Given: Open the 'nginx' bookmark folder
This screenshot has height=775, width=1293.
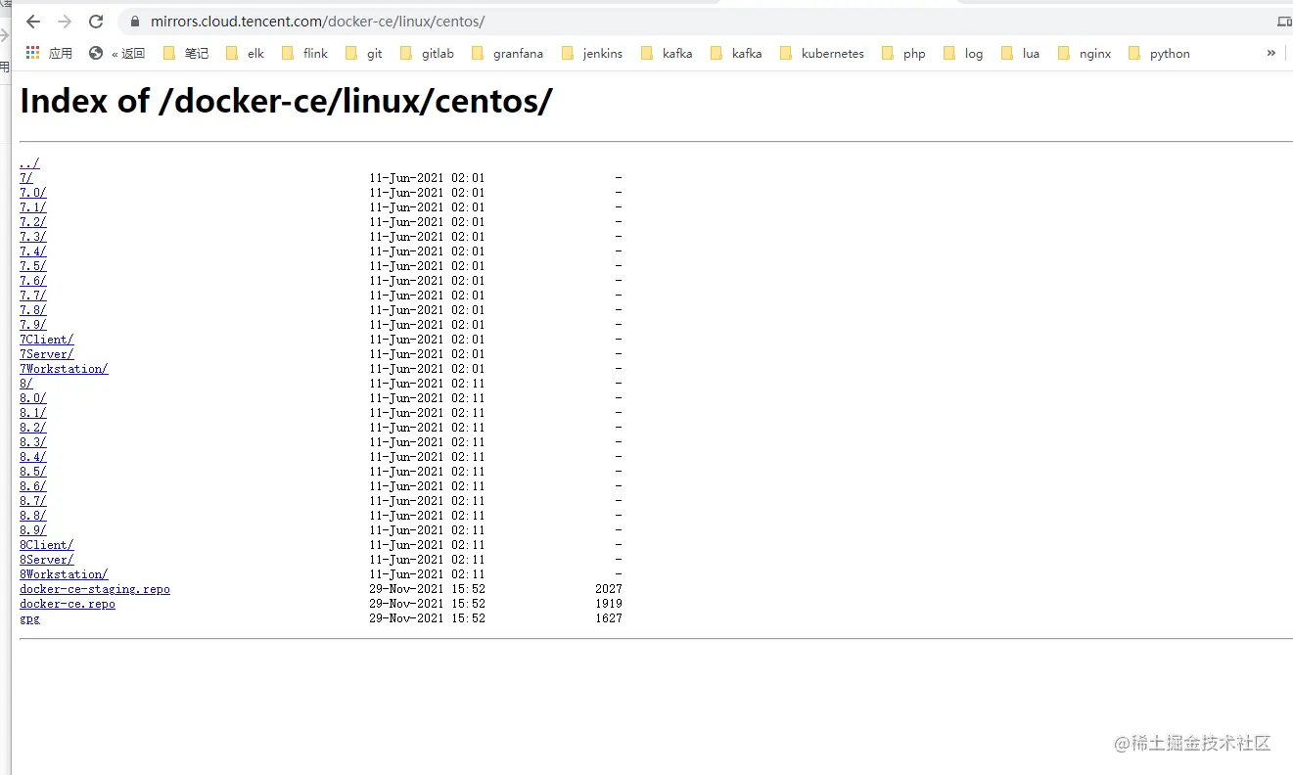Looking at the screenshot, I should point(1084,53).
